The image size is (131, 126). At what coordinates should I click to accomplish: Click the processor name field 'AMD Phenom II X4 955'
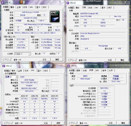pos(30,12)
